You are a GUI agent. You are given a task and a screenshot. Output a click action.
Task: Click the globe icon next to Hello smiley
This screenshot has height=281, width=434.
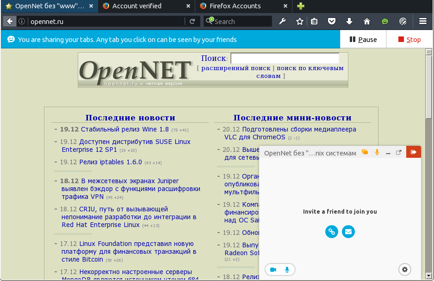click(x=403, y=21)
